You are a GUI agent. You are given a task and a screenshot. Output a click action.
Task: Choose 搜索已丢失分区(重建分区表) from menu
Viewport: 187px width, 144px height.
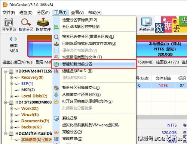tap(94, 37)
